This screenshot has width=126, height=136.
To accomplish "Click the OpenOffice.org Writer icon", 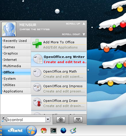I will click(38, 59).
